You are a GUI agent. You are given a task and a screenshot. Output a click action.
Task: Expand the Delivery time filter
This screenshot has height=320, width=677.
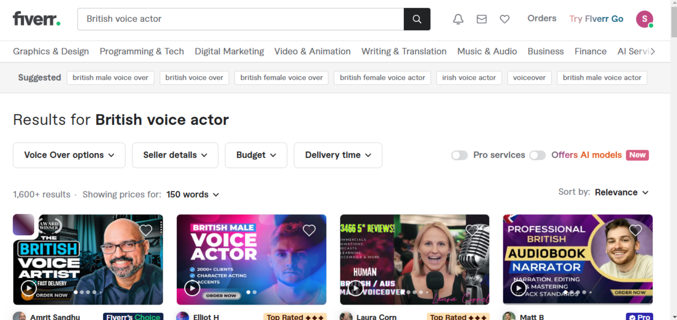pyautogui.click(x=338, y=155)
